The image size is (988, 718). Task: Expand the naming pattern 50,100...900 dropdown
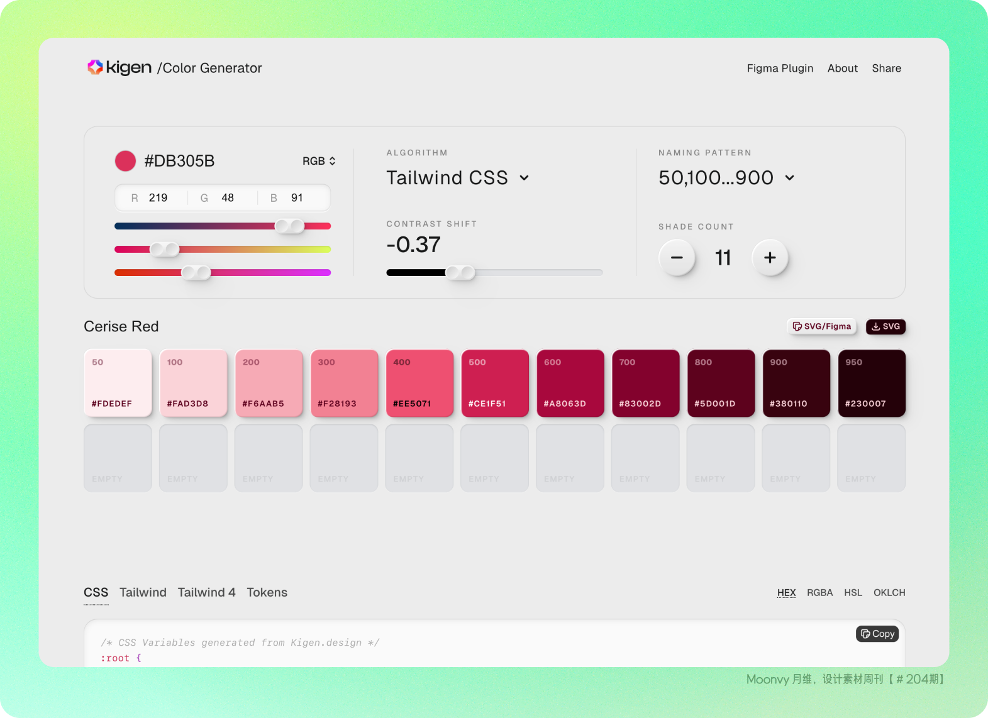point(726,178)
